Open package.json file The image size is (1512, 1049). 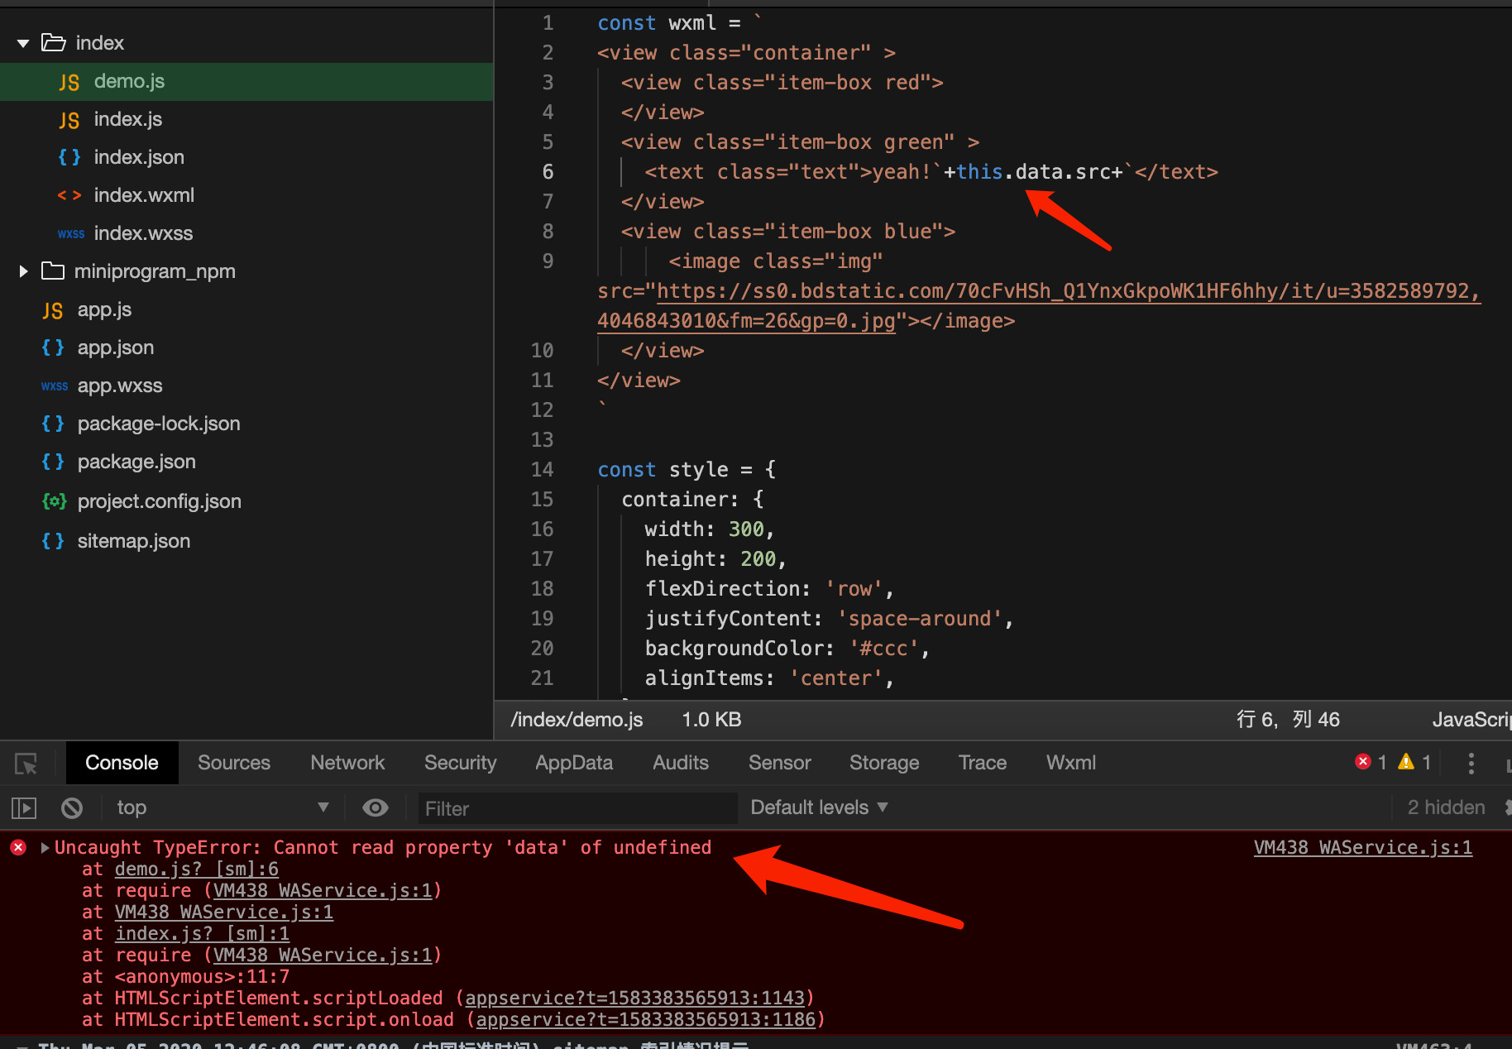(136, 462)
